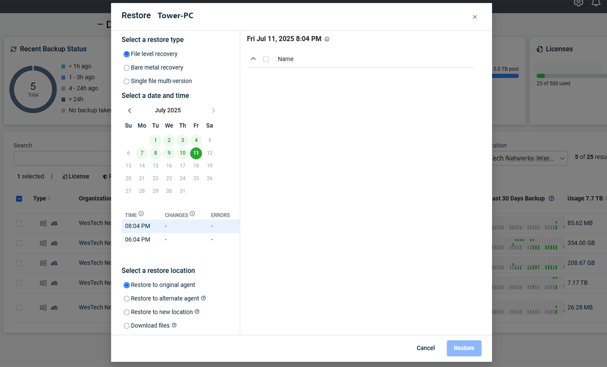Choose the 06:04 PM backup time row
The image size is (607, 367).
coord(181,240)
